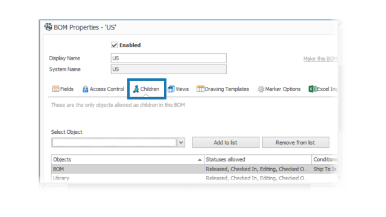Screen dimensions: 386x217
Task: Sort by Objects column arrow
Action: (200, 160)
